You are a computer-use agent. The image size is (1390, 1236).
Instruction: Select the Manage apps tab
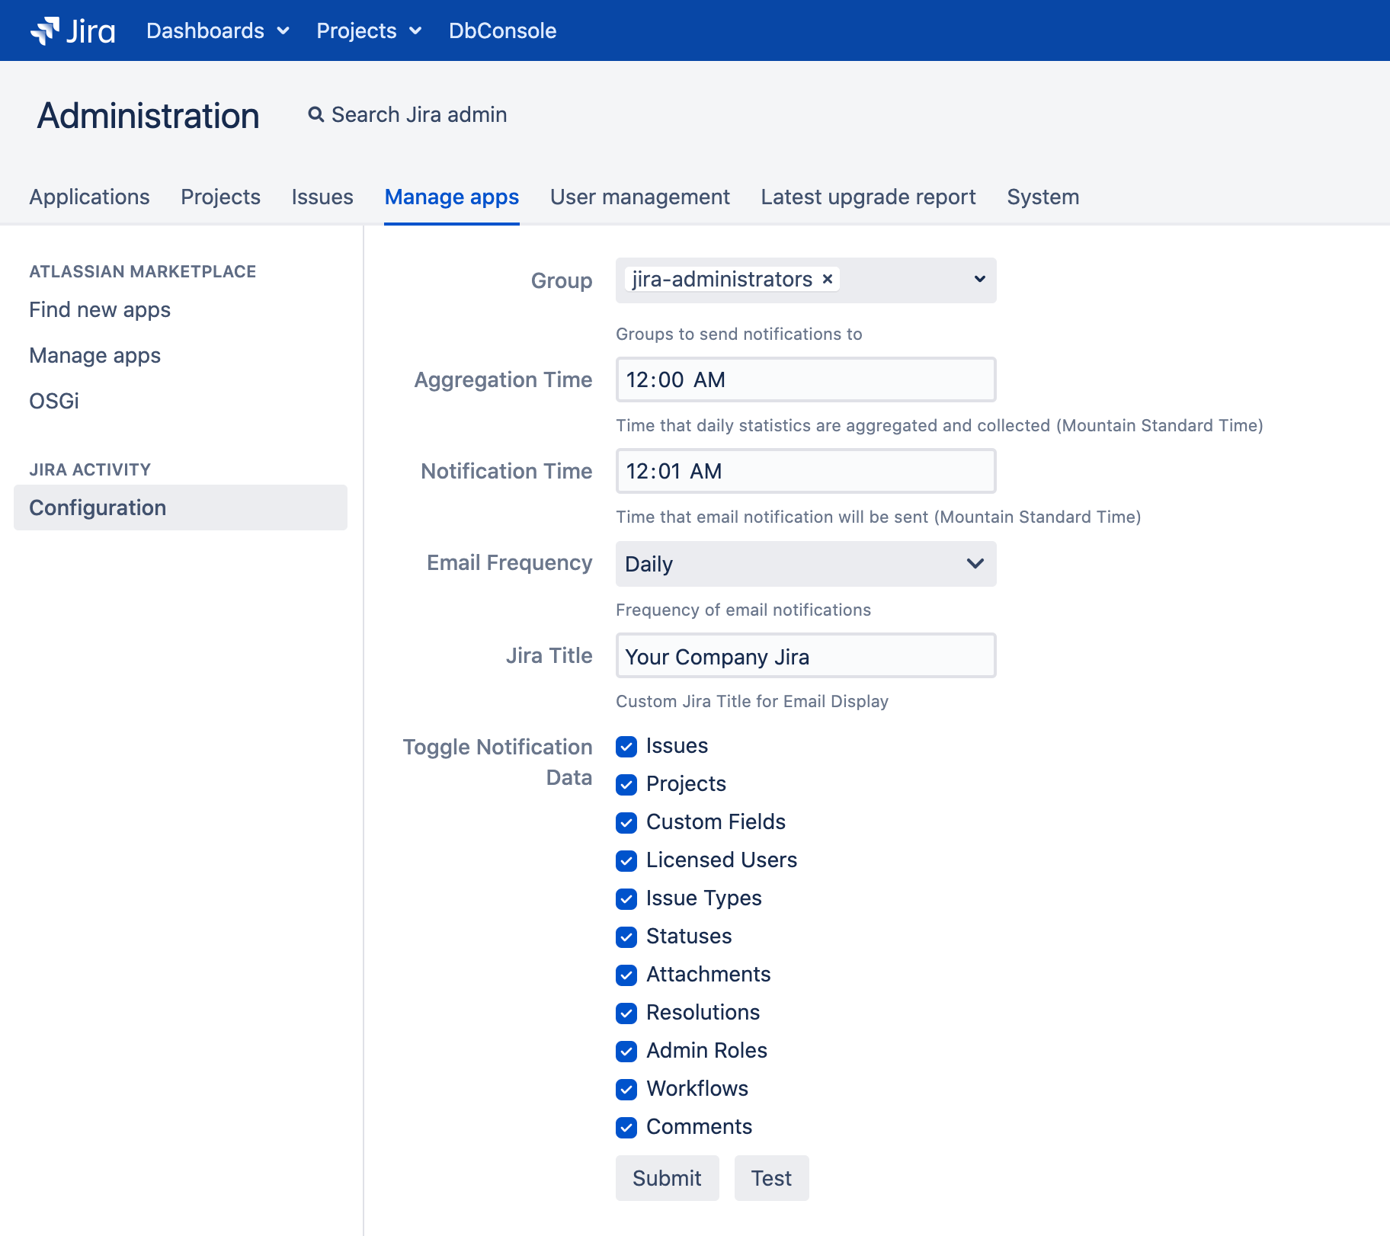[451, 197]
